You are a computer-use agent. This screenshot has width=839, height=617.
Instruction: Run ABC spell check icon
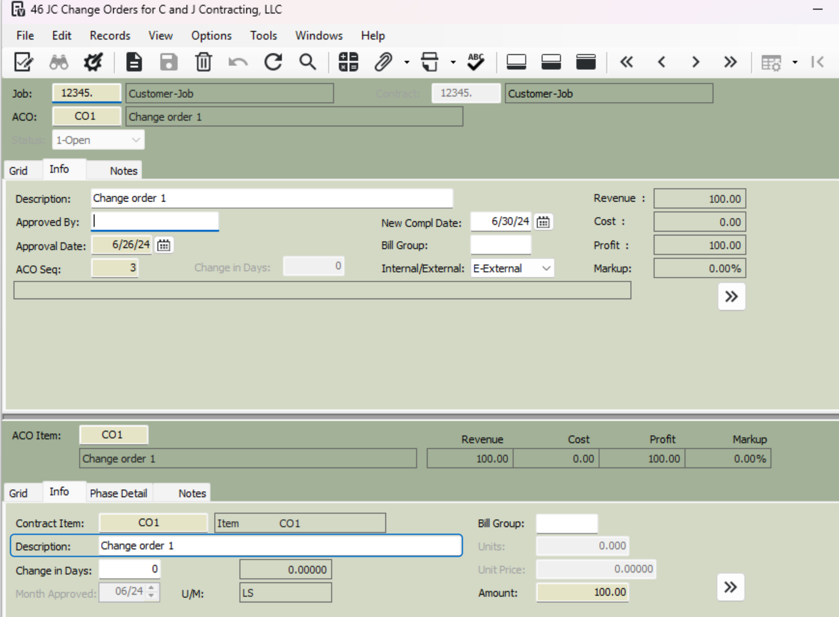tap(476, 62)
